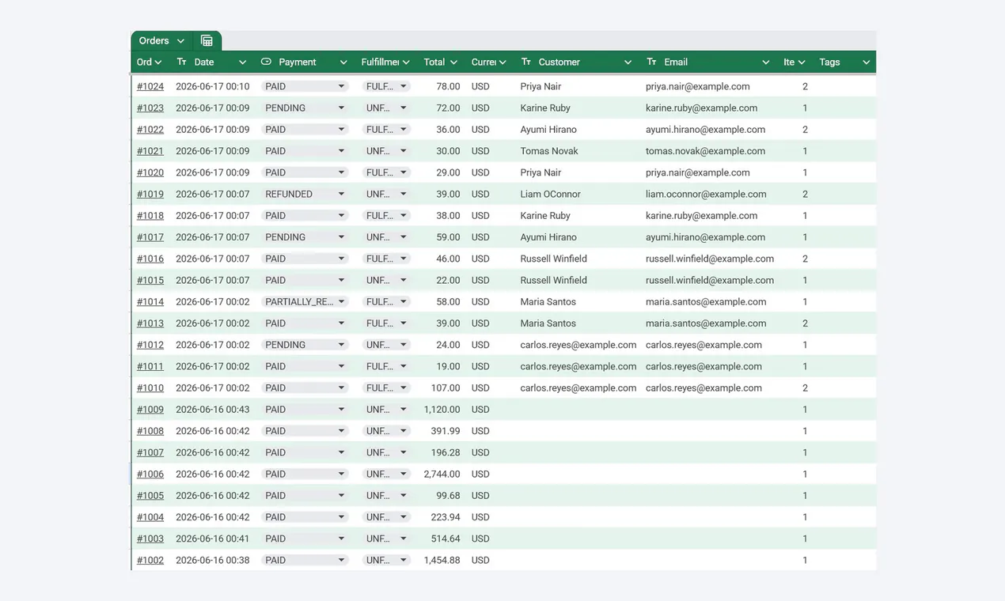Open the order #1006 link
This screenshot has width=1005, height=601.
point(150,474)
